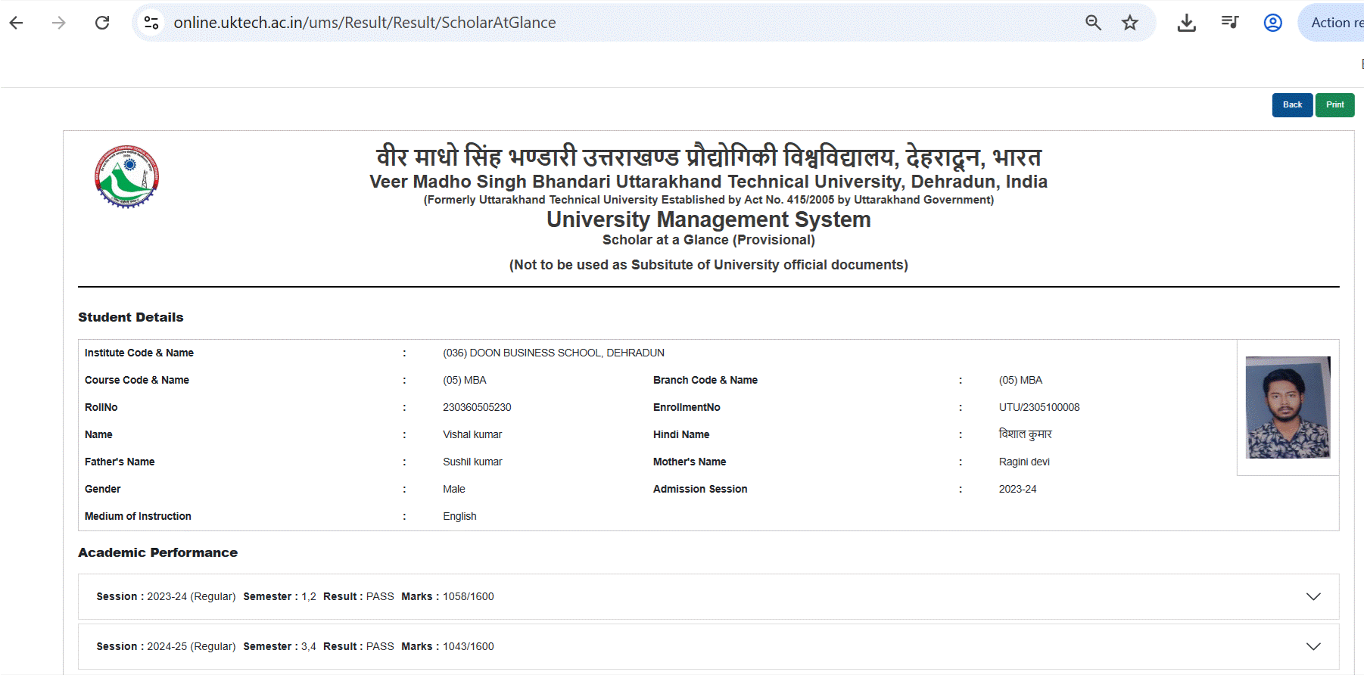
Task: Reload the current page
Action: coord(102,23)
